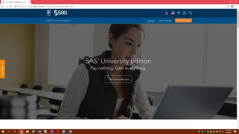239x134 pixels.
Task: Open the SAS sites grid icon
Action: click(184, 13)
